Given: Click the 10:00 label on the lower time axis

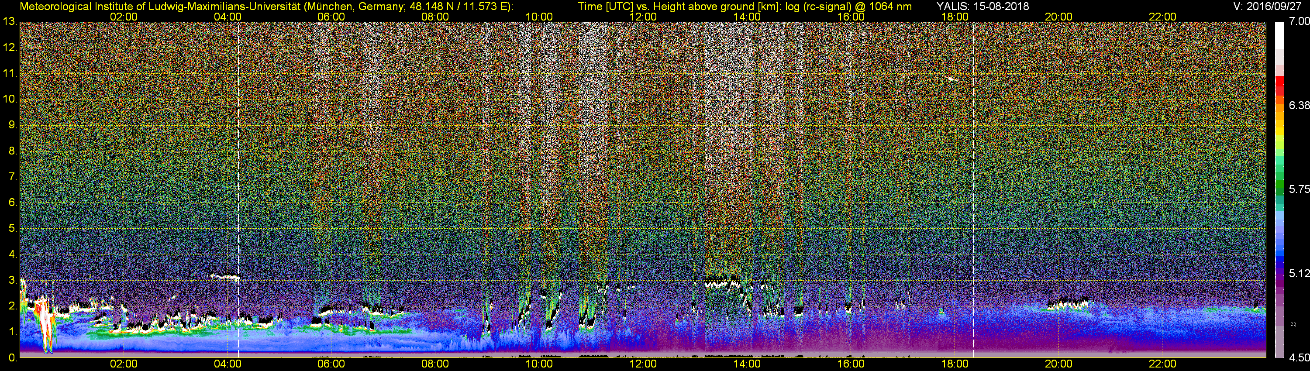Looking at the screenshot, I should (539, 364).
